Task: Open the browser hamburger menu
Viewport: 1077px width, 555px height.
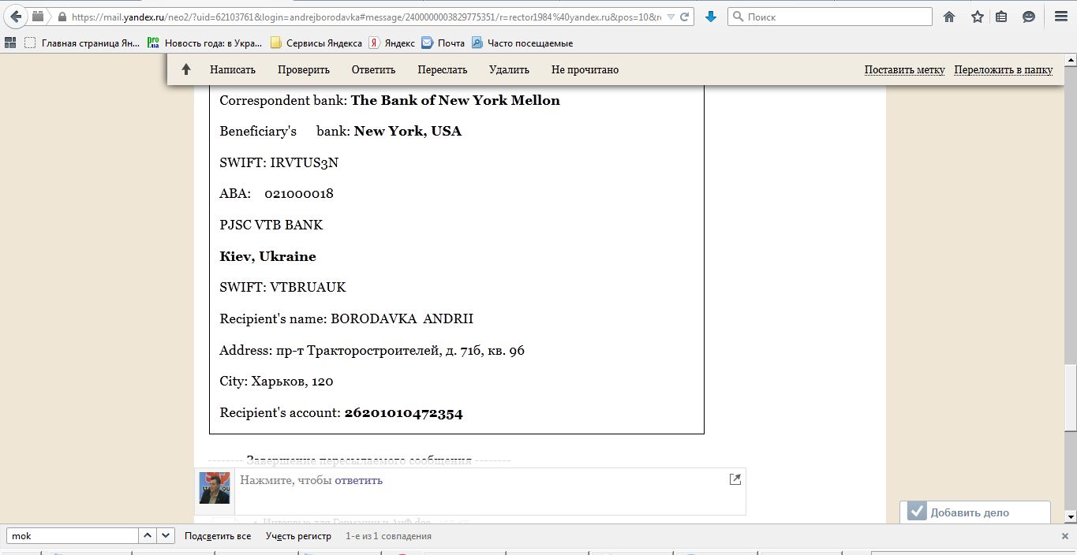Action: (1060, 17)
